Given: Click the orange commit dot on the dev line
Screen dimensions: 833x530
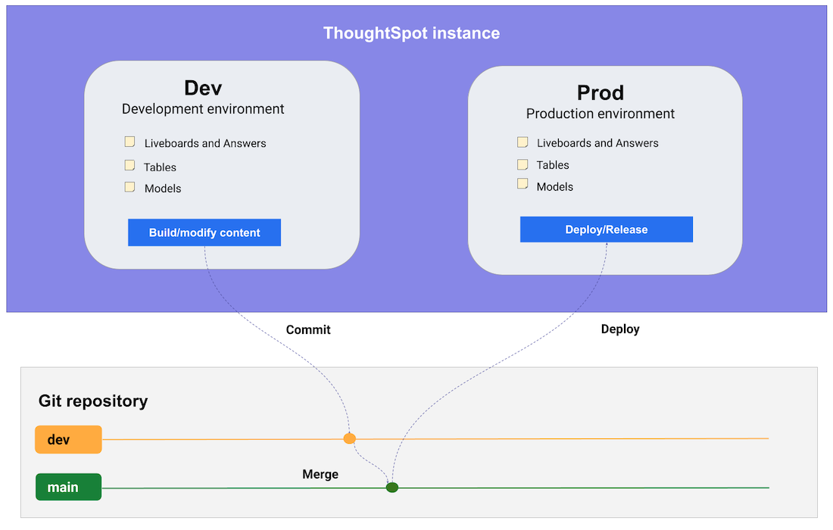Looking at the screenshot, I should point(349,438).
